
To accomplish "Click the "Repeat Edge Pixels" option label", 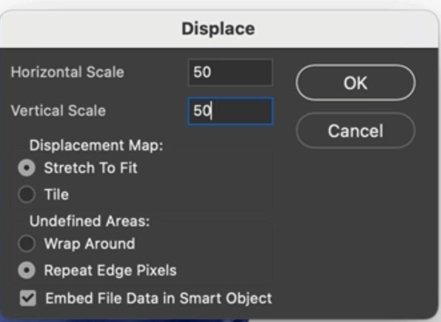I will 110,271.
